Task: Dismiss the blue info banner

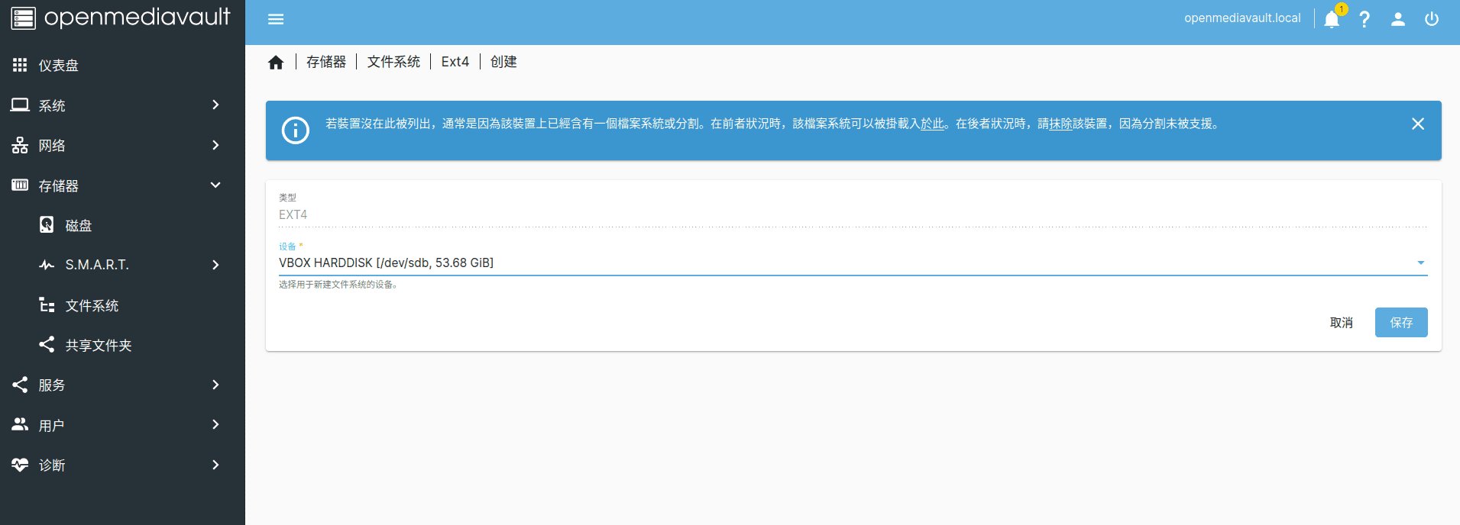Action: pos(1418,124)
